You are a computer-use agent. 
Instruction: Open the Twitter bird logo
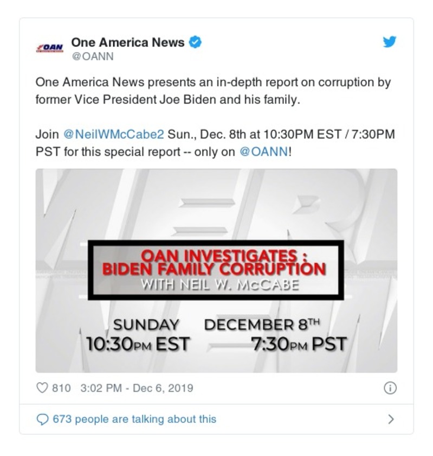click(x=390, y=42)
